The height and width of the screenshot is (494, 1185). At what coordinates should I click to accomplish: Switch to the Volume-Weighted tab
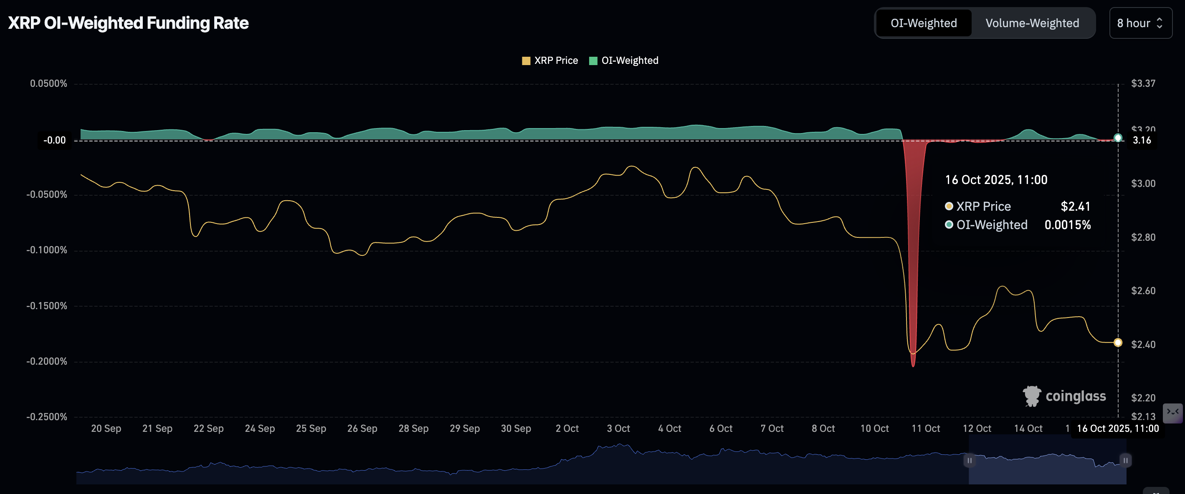pyautogui.click(x=1032, y=23)
